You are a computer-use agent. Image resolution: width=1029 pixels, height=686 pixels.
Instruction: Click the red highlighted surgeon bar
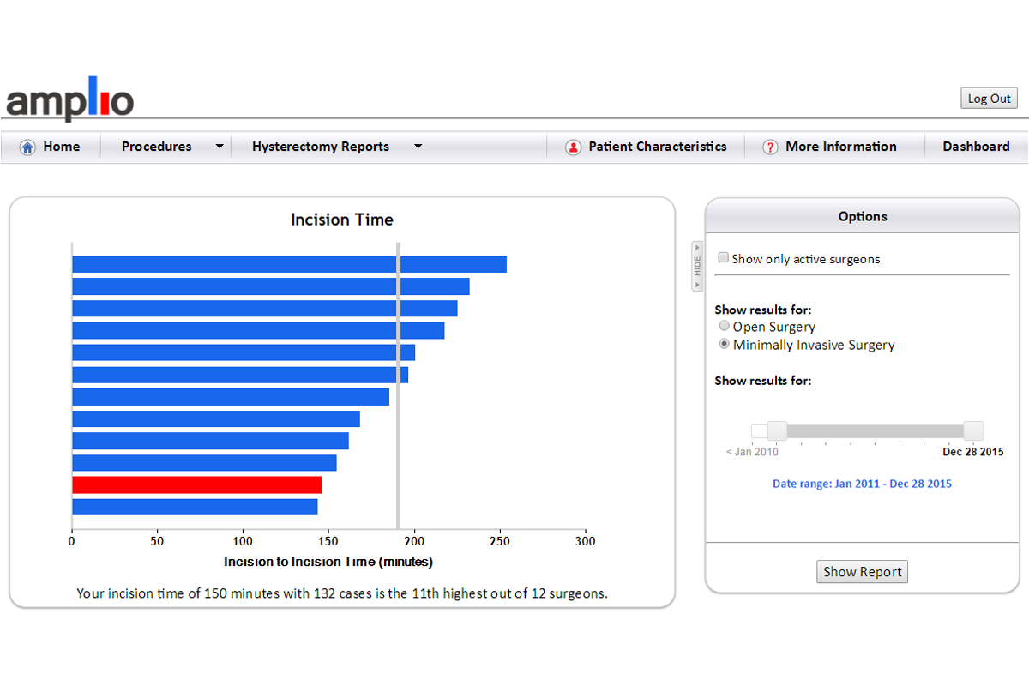(196, 485)
